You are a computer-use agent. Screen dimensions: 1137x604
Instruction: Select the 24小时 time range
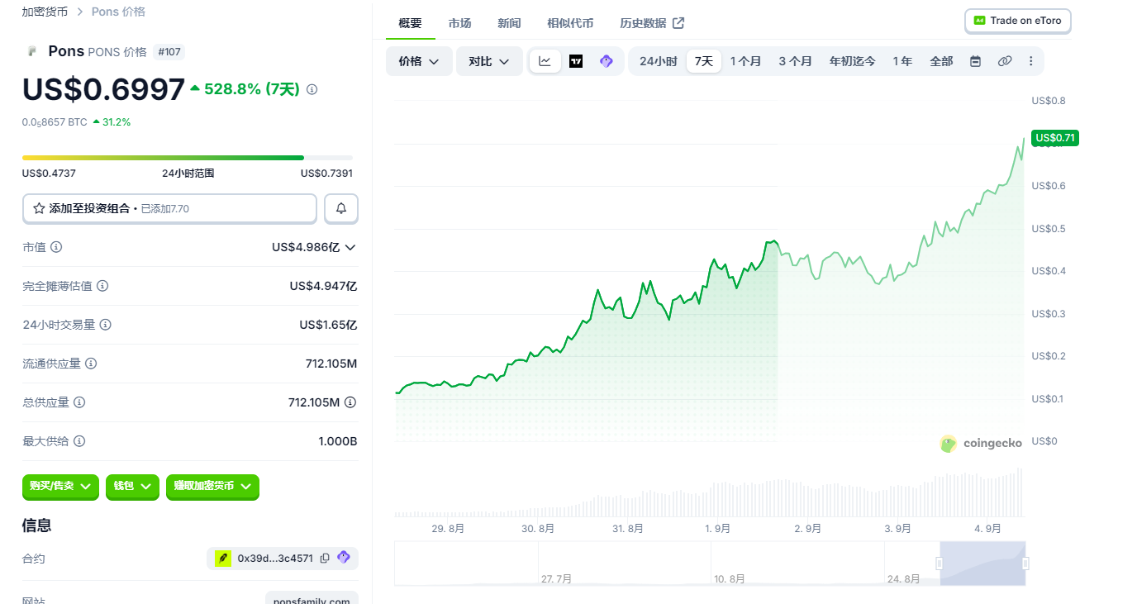point(658,61)
